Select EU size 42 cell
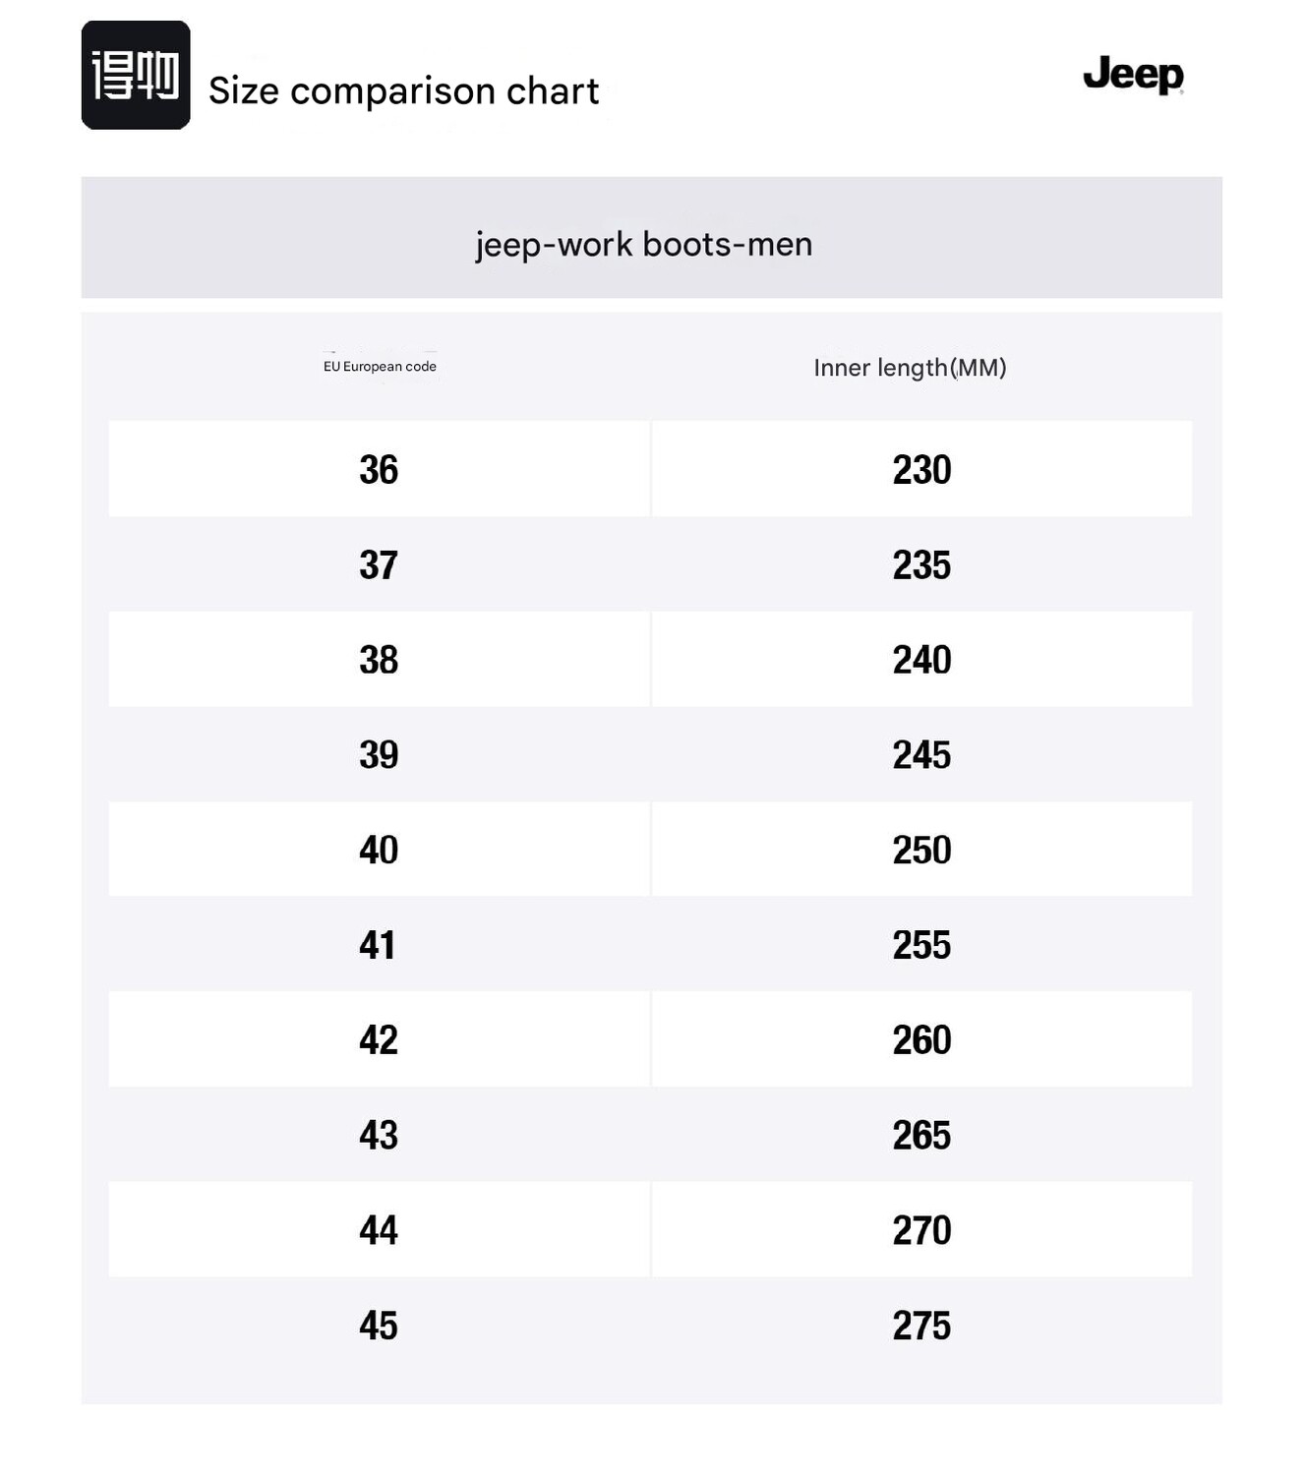The image size is (1304, 1475). click(x=379, y=1039)
